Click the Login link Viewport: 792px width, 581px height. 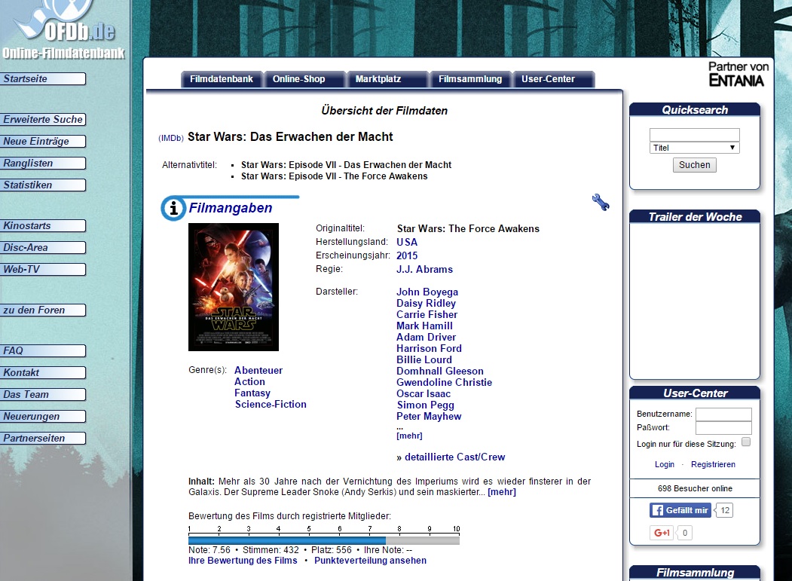[664, 464]
